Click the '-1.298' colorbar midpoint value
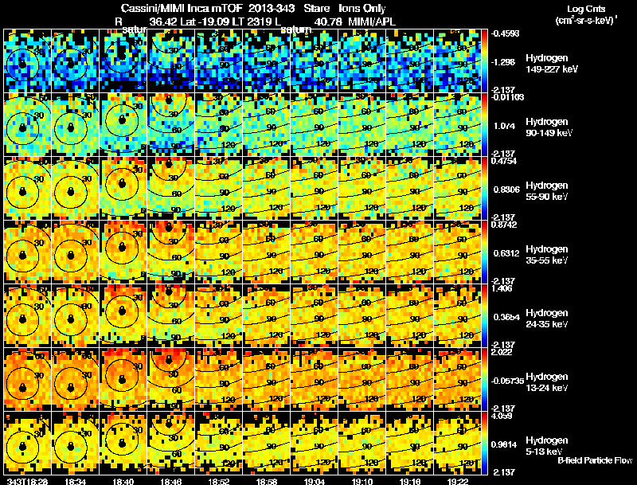 [503, 62]
